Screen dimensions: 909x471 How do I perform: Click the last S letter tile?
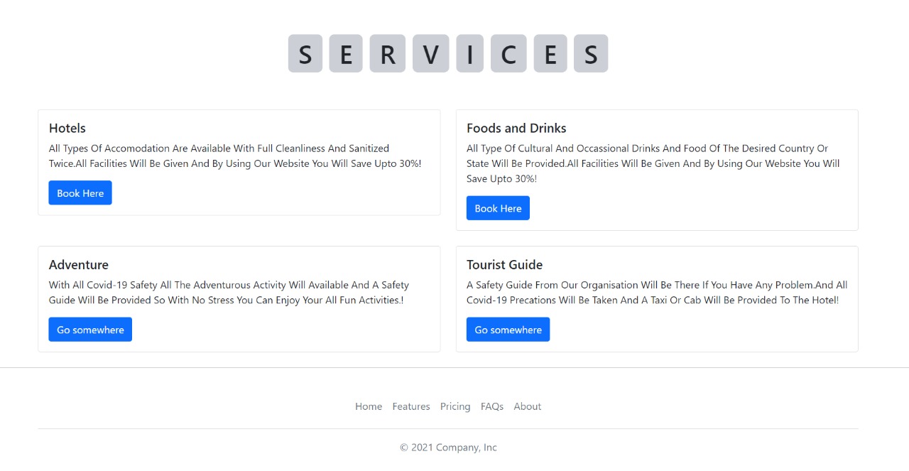[x=591, y=53]
